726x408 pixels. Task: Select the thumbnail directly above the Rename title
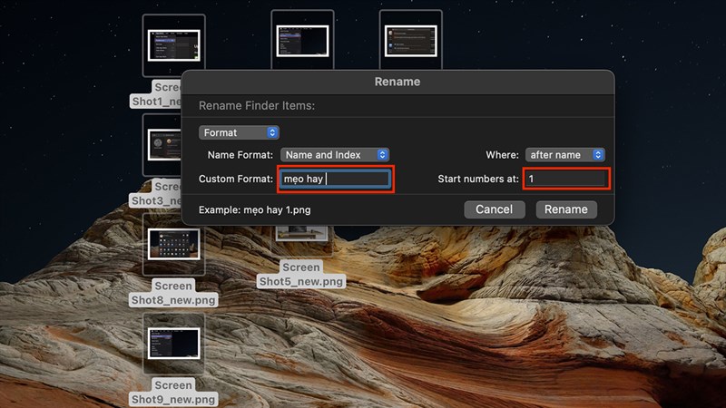tap(410, 42)
